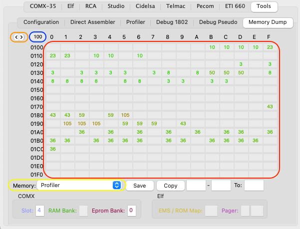The height and width of the screenshot is (229, 300).
Task: Click the Copy button
Action: click(171, 186)
